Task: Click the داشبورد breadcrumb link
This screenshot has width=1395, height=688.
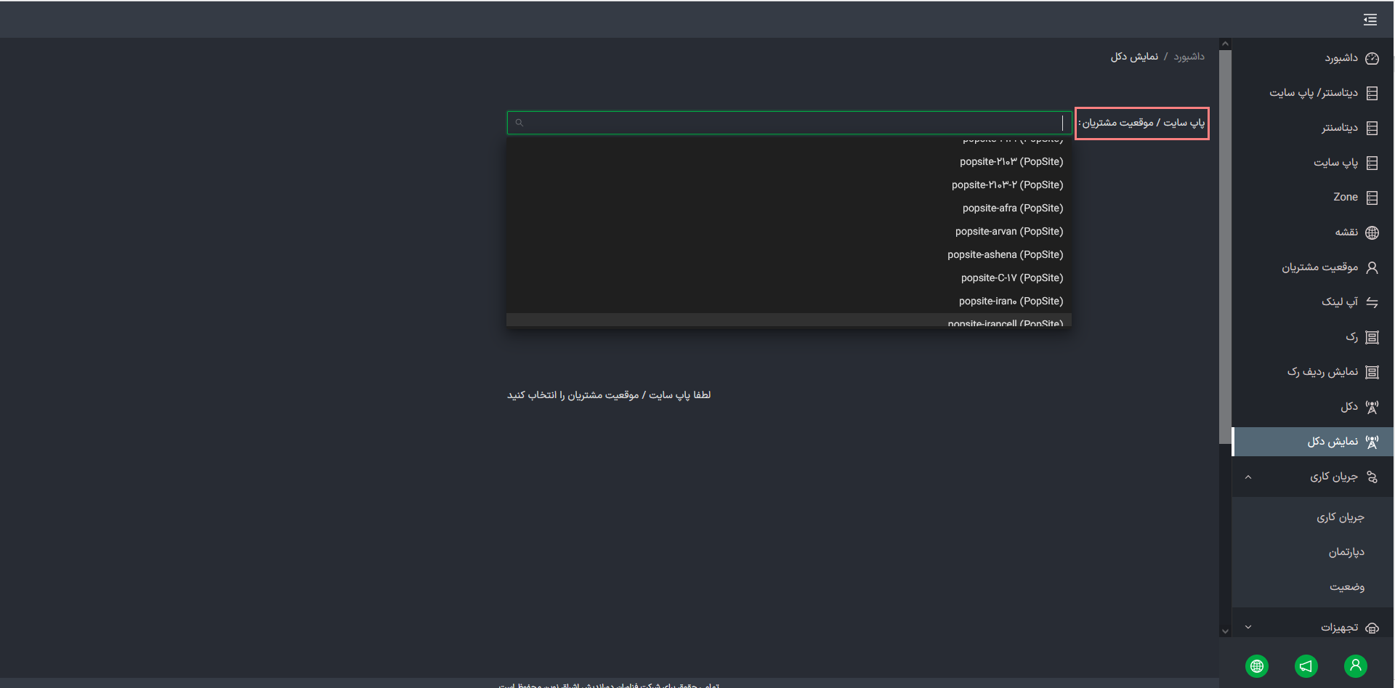Action: point(1189,57)
